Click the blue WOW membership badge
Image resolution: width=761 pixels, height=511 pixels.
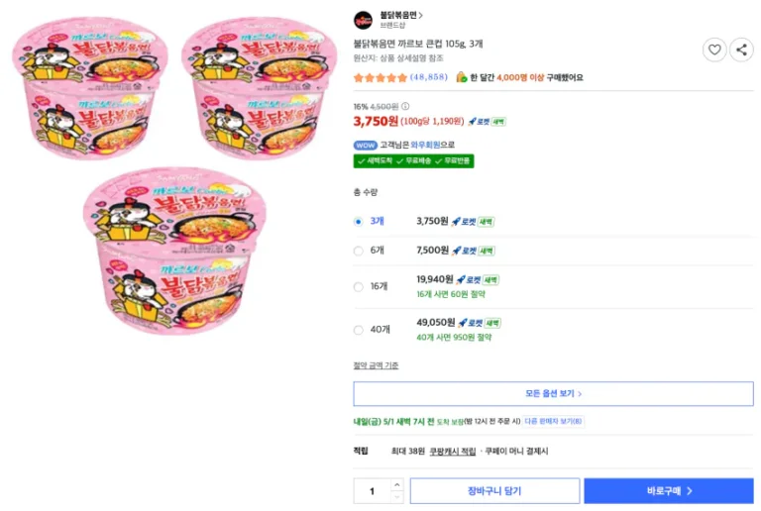[366, 145]
